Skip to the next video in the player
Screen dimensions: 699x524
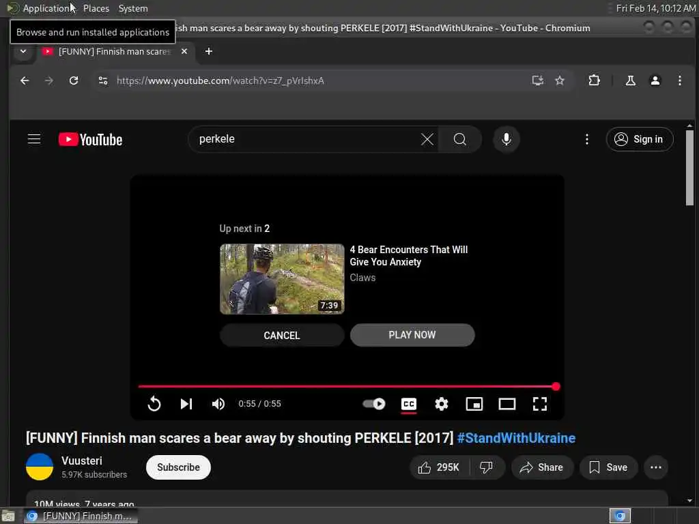186,404
